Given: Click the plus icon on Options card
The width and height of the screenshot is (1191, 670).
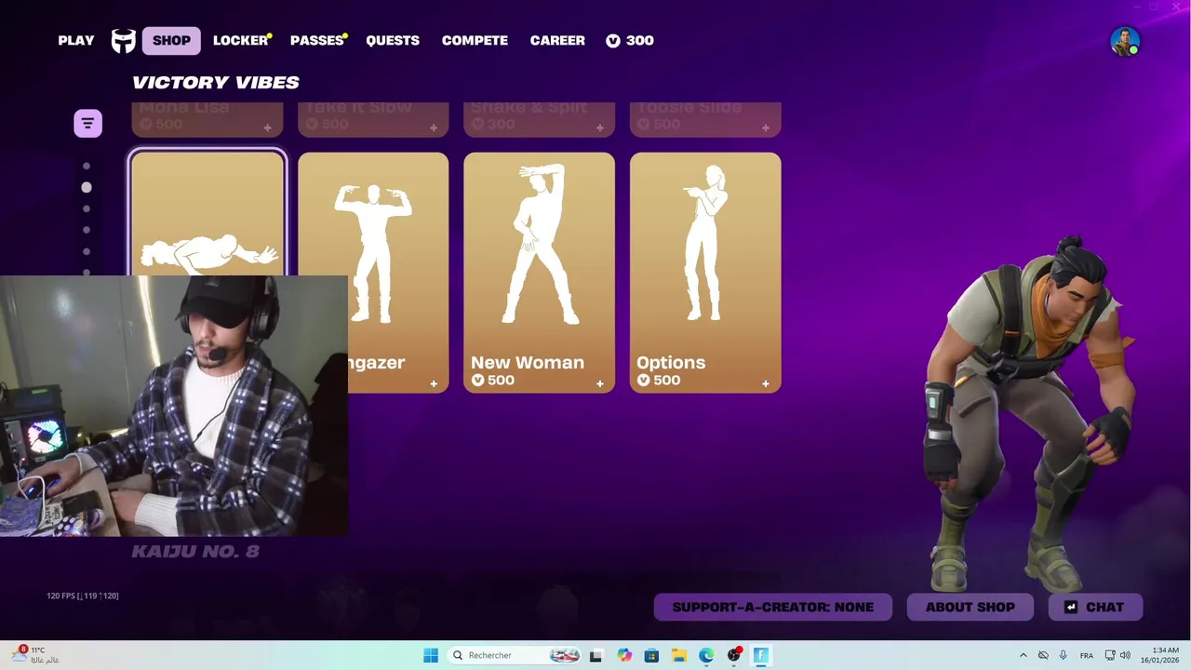Looking at the screenshot, I should click(x=766, y=383).
